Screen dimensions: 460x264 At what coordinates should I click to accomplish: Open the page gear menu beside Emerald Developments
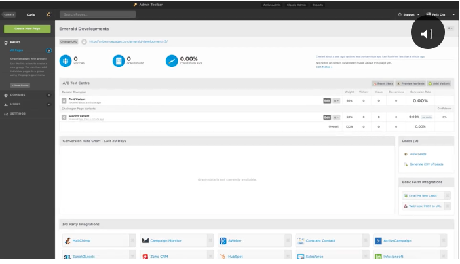pyautogui.click(x=450, y=28)
